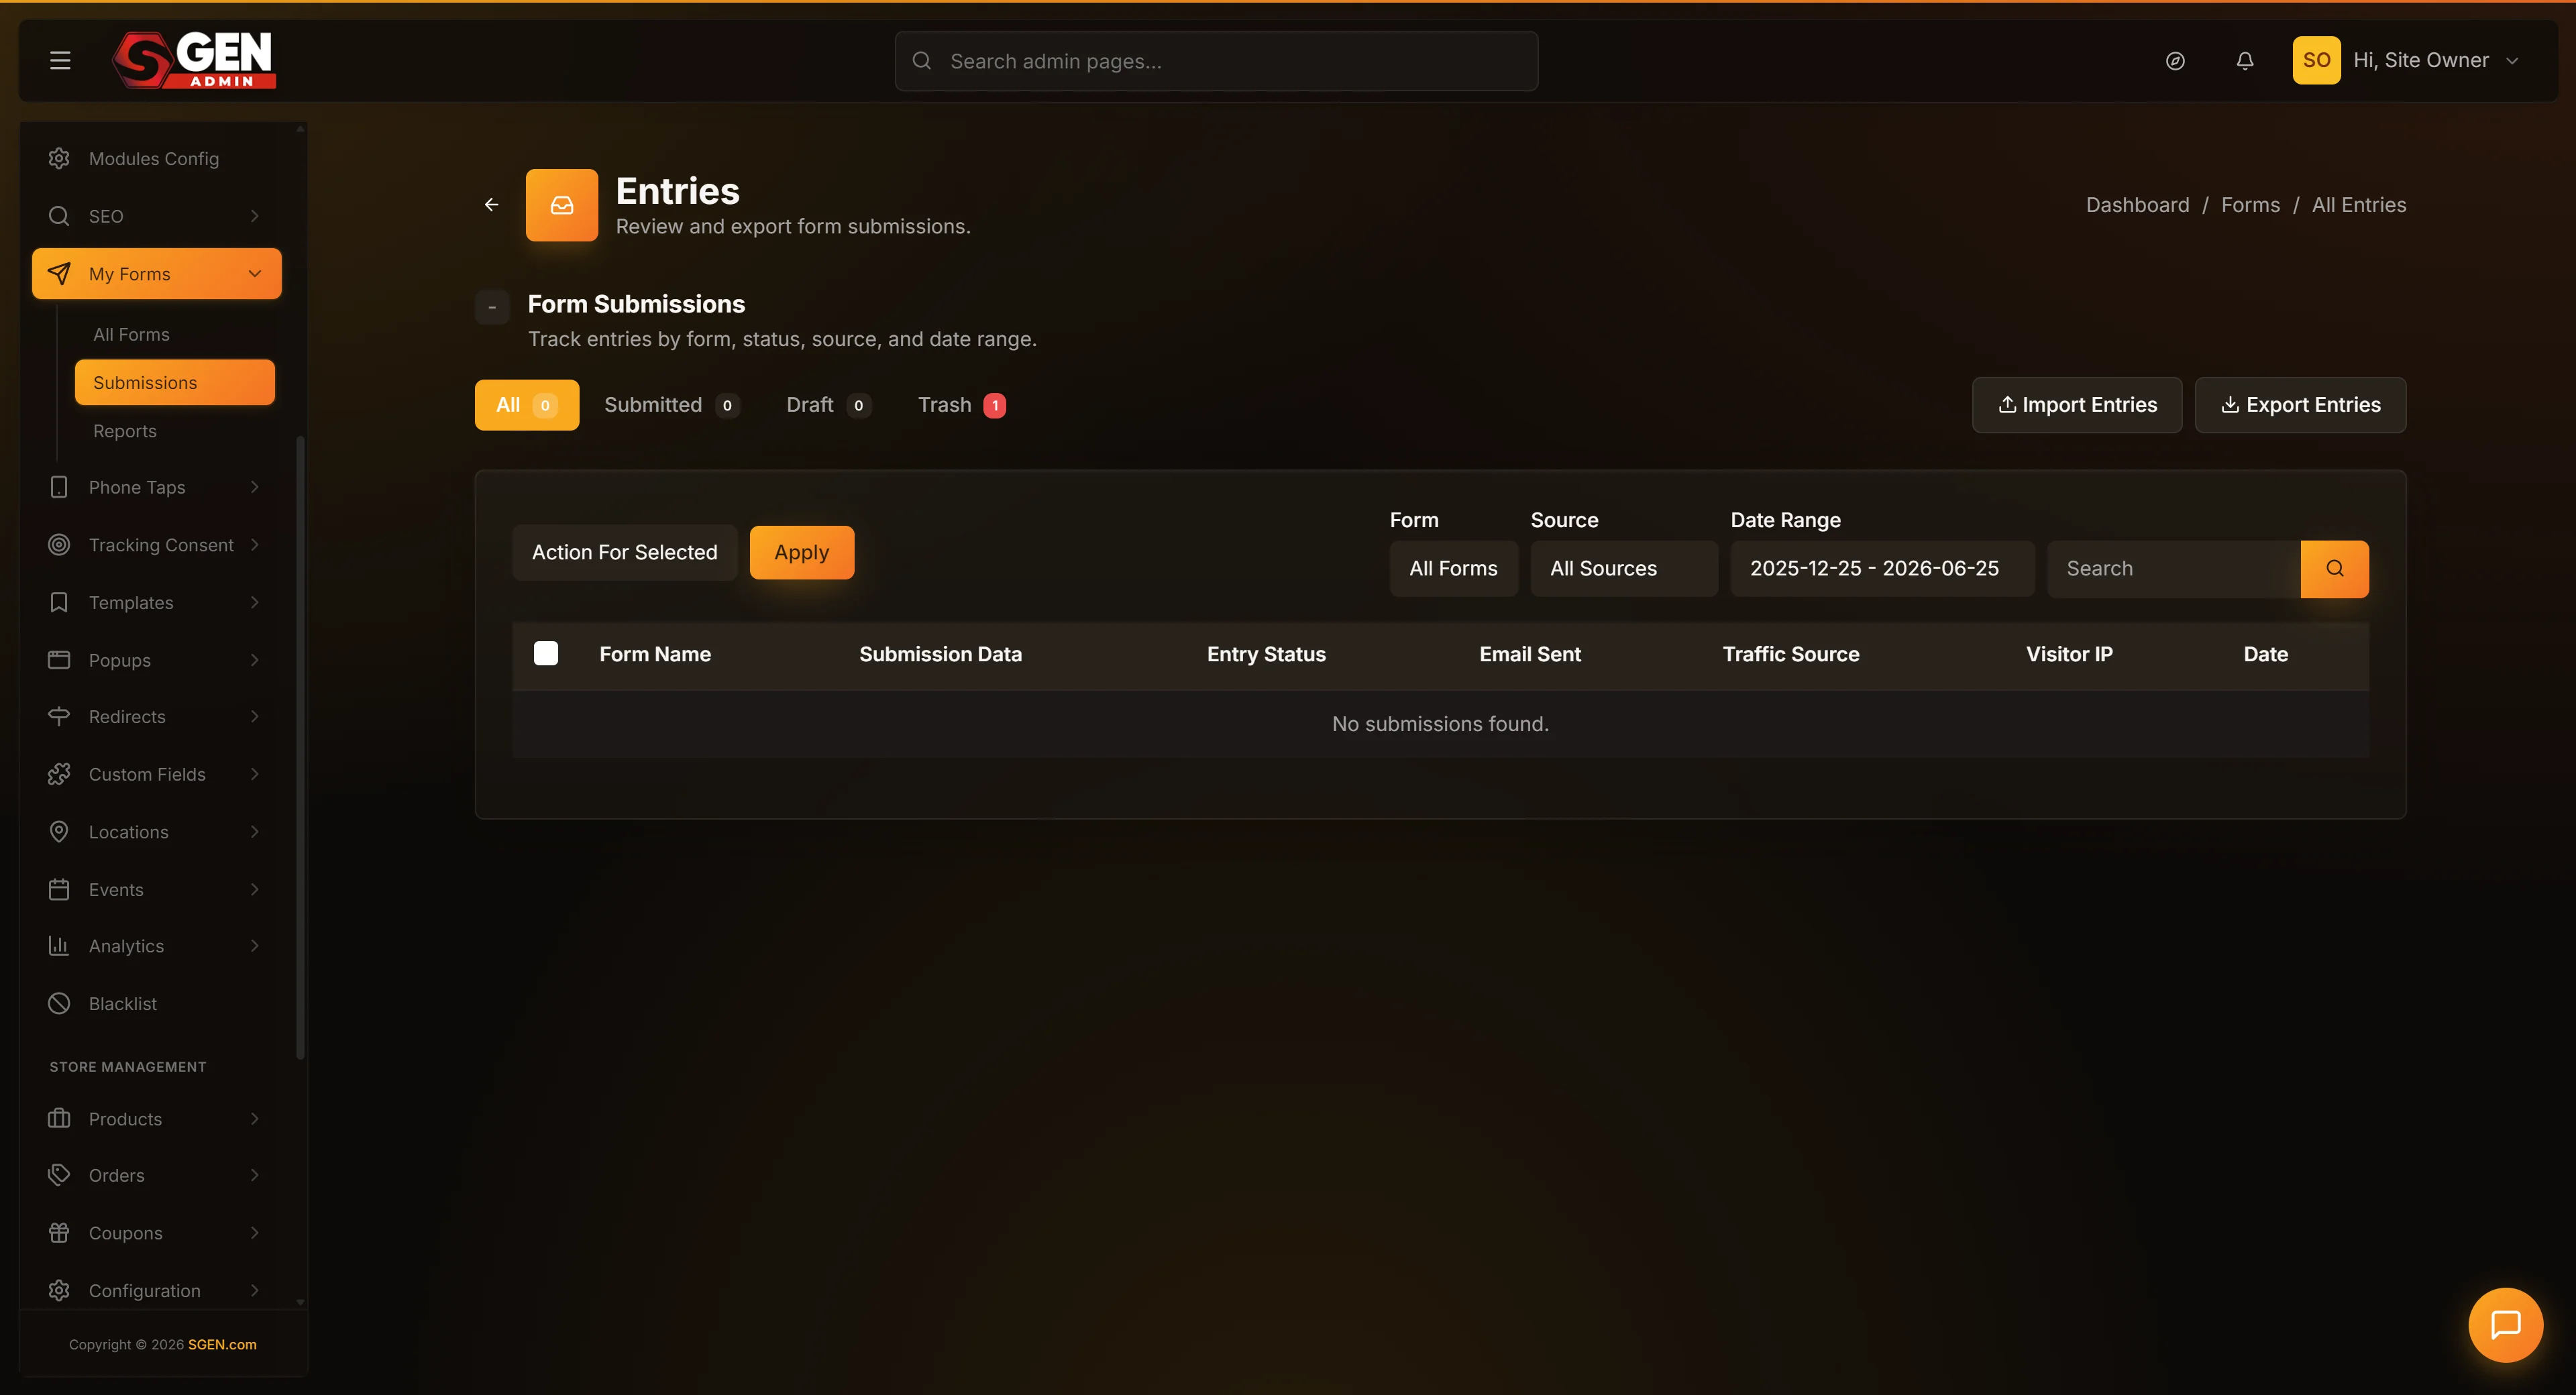The width and height of the screenshot is (2576, 1395).
Task: Toggle the select-all checkbox in table header
Action: [546, 654]
